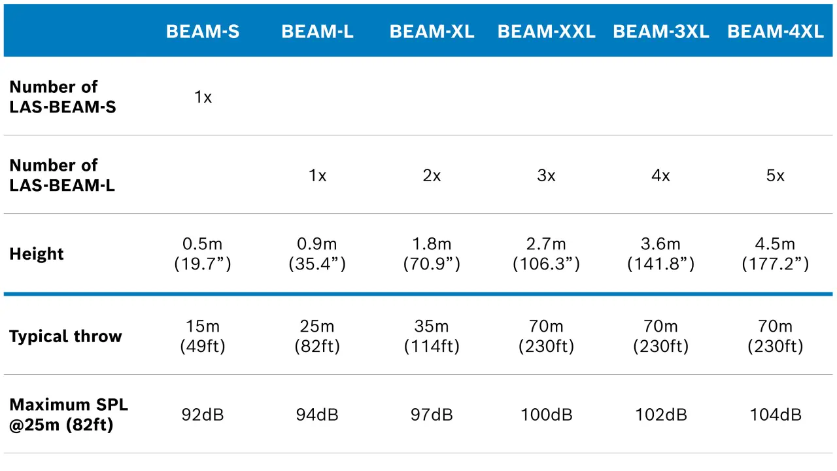Click the 5x cell under BEAM-4XL
Image resolution: width=837 pixels, height=471 pixels.
click(776, 176)
